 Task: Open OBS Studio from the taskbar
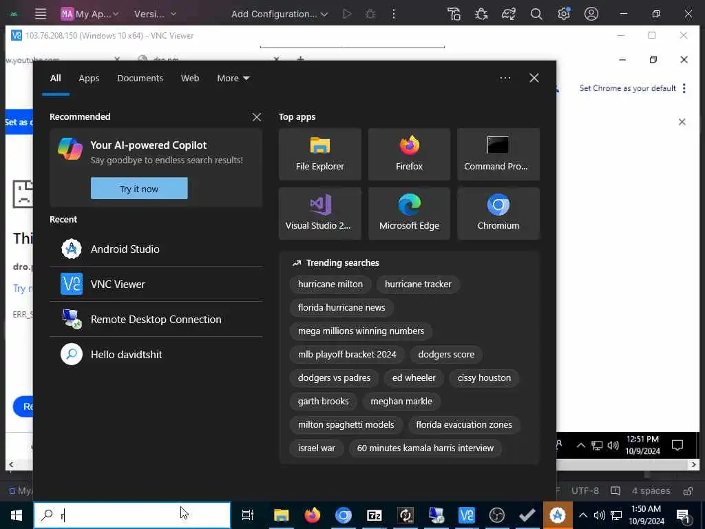point(497,515)
